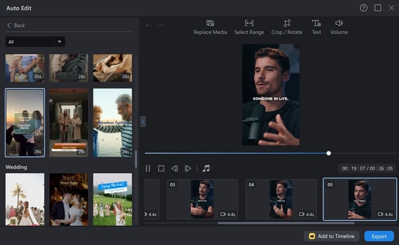This screenshot has width=399, height=245.
Task: Select the Tying The Knot wedding template
Action: pyautogui.click(x=113, y=199)
